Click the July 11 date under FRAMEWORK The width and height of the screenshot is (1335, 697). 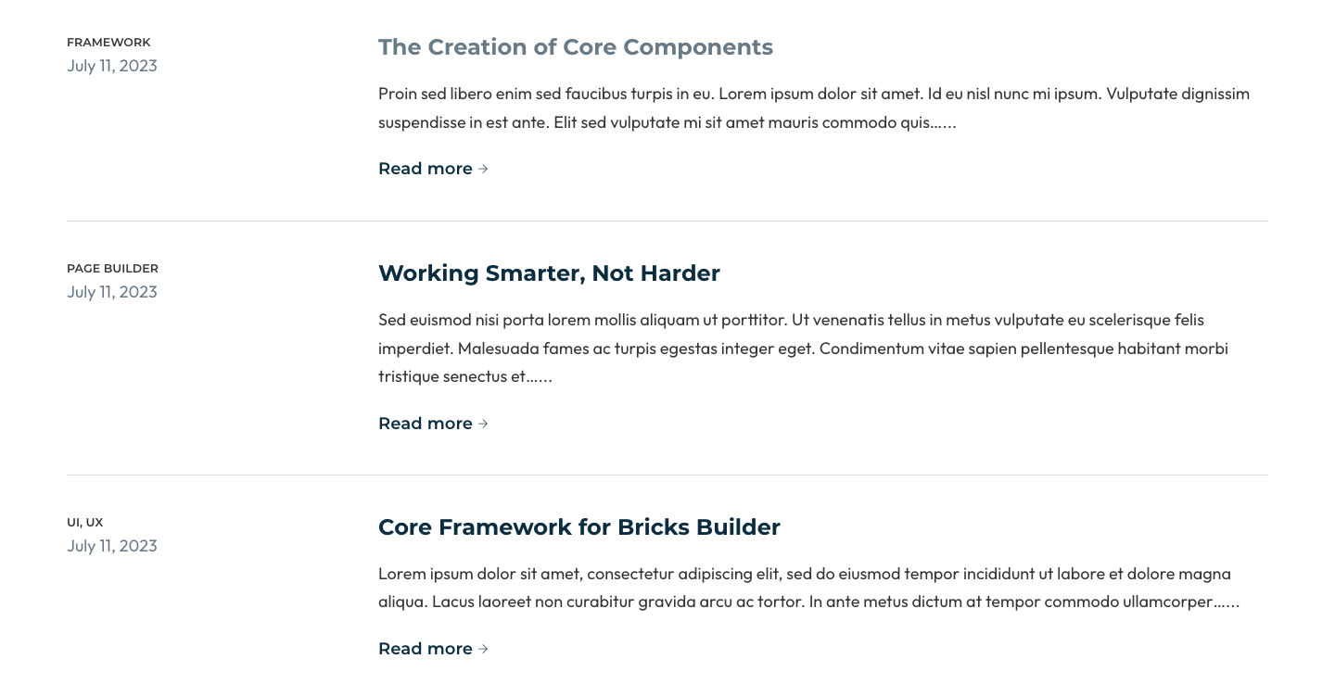point(112,65)
